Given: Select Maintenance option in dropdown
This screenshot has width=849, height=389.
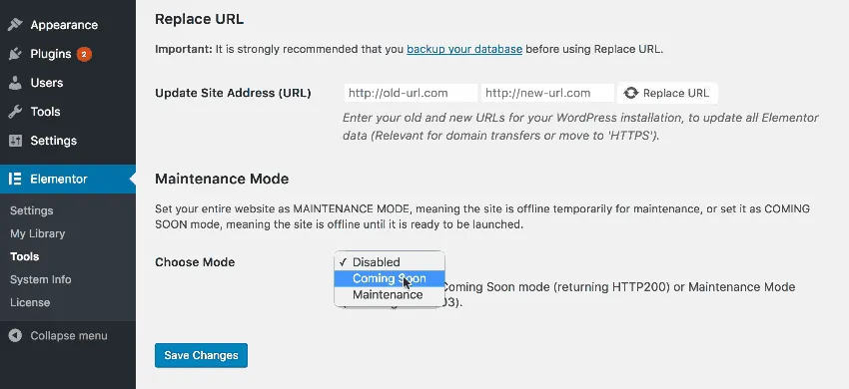Looking at the screenshot, I should click(390, 295).
